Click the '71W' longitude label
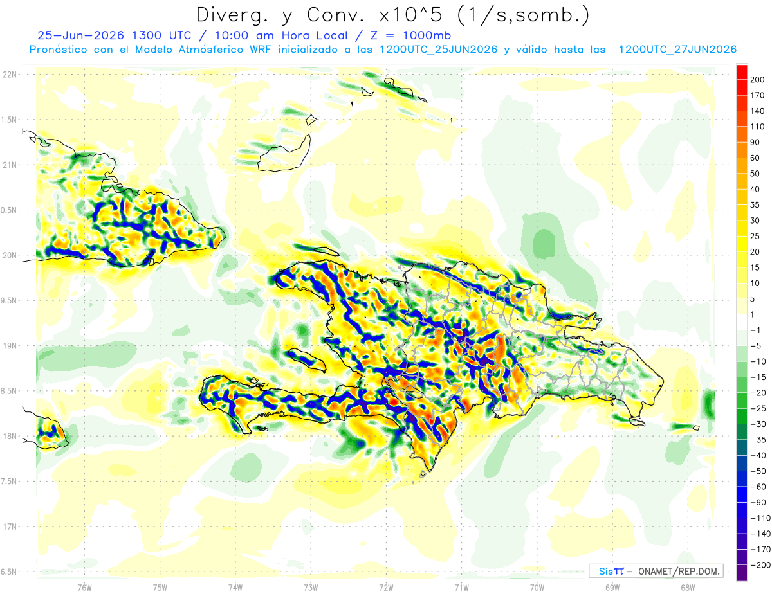Screen dimensions: 772x596 (x=461, y=587)
